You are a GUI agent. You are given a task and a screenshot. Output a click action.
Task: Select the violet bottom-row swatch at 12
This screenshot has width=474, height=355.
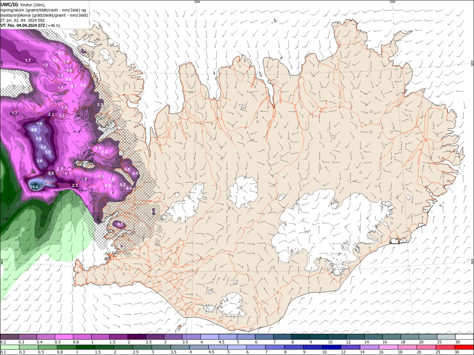click(x=351, y=347)
